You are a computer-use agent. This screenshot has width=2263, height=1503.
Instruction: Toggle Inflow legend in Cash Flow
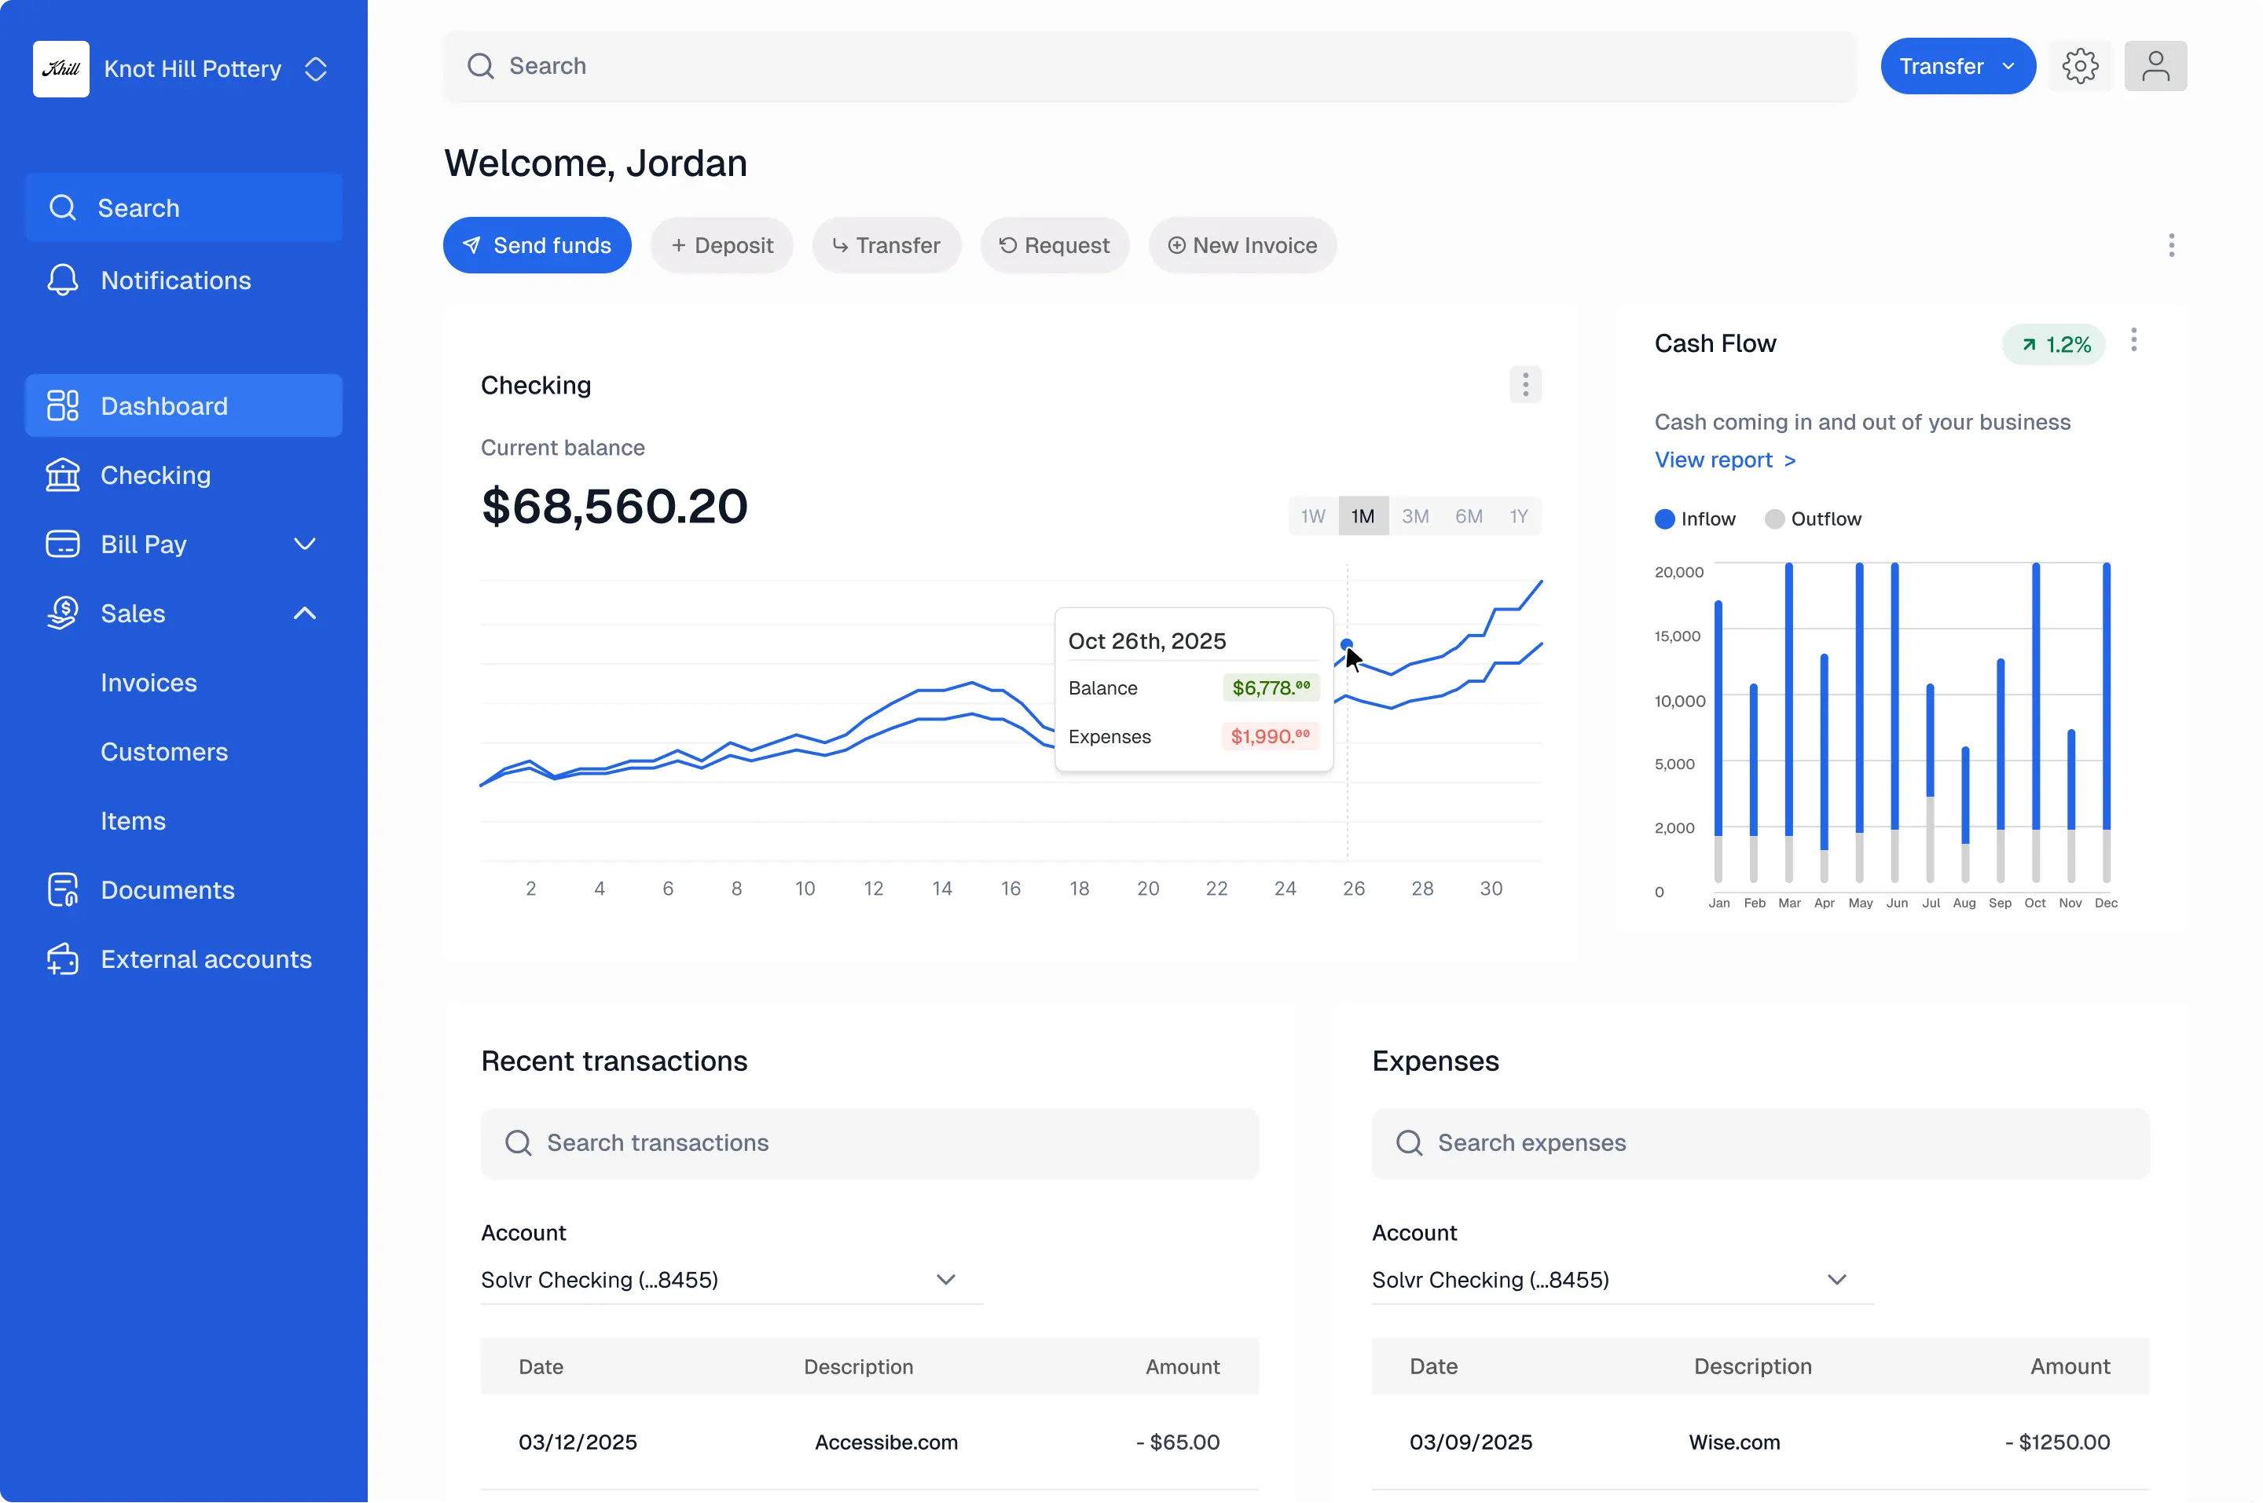(1695, 519)
